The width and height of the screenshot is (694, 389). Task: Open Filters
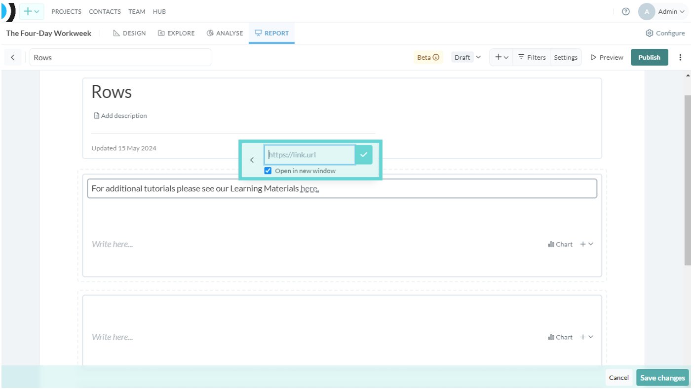532,57
